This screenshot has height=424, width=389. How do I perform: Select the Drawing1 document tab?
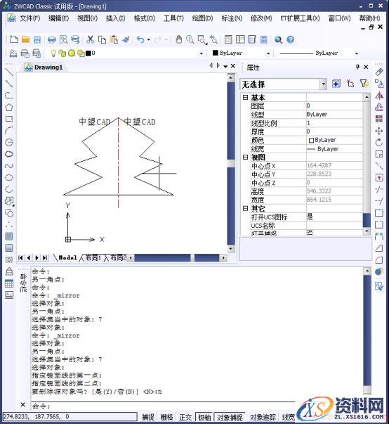[x=44, y=68]
